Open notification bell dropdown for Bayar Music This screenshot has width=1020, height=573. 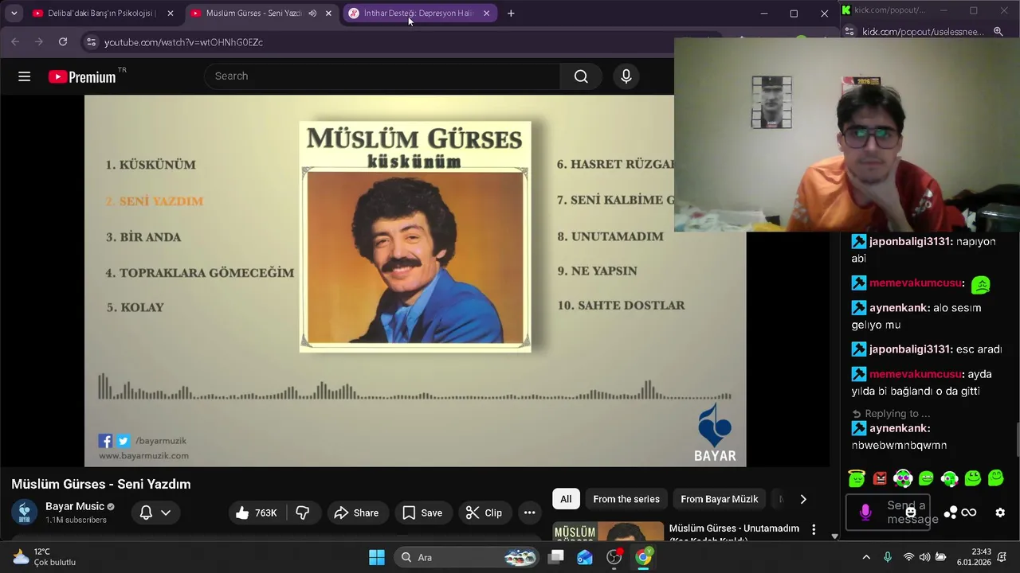tap(155, 513)
